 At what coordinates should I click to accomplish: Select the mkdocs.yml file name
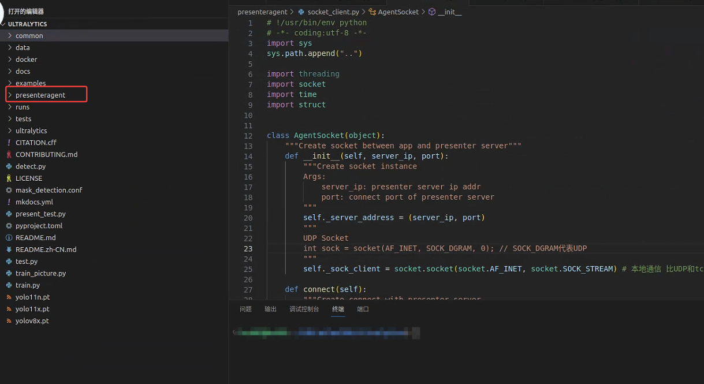click(x=34, y=202)
